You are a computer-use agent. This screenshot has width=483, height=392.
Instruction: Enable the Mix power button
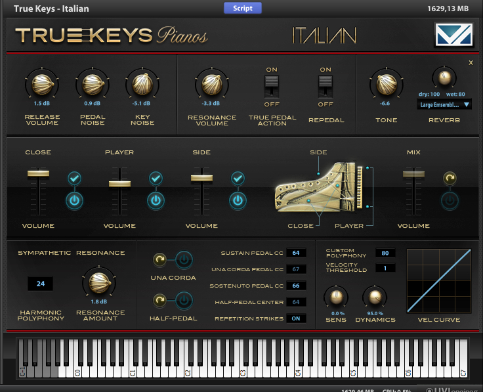450,201
